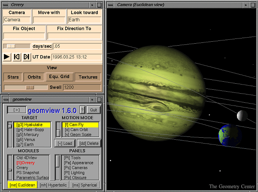258x192 pixels.
Task: Delete the selected target object
Action: point(88,143)
